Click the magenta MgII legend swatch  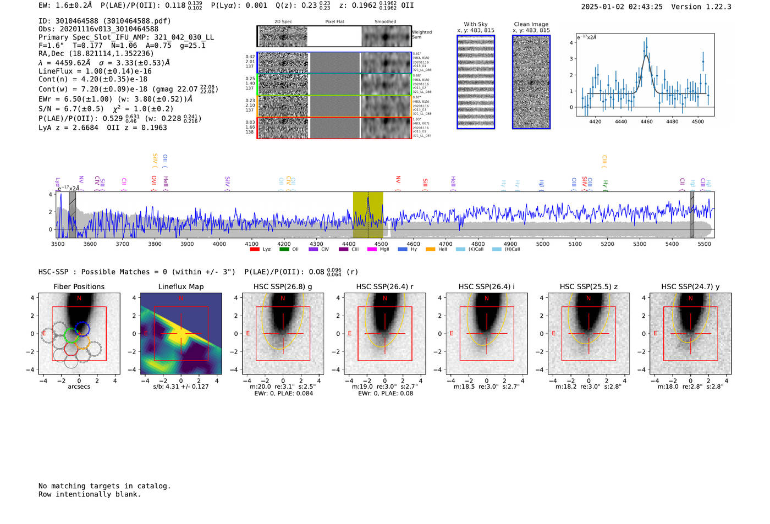pos(372,249)
